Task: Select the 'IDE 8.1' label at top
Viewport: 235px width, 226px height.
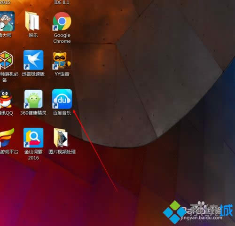Action: point(62,2)
